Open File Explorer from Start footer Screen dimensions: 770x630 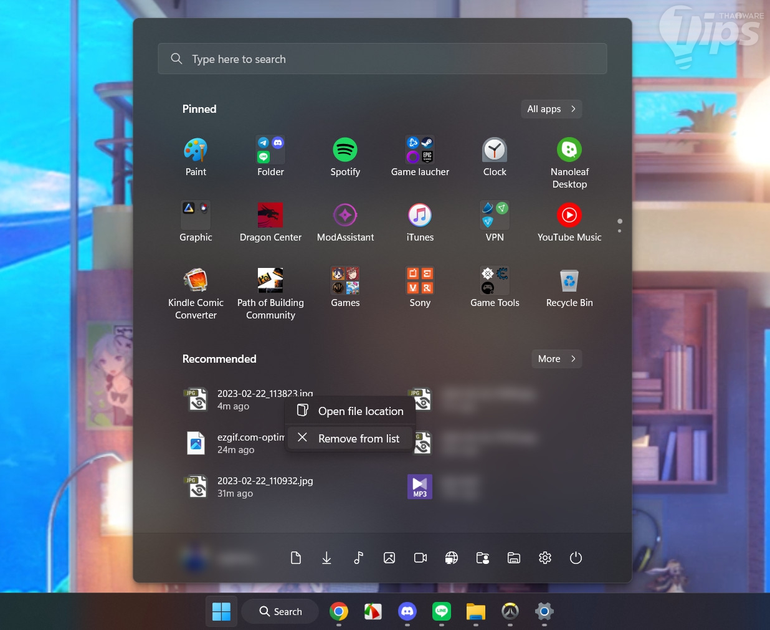514,558
